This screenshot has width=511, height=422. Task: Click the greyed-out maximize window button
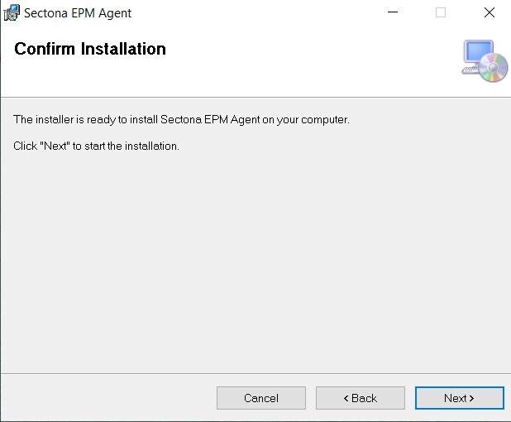pos(441,12)
